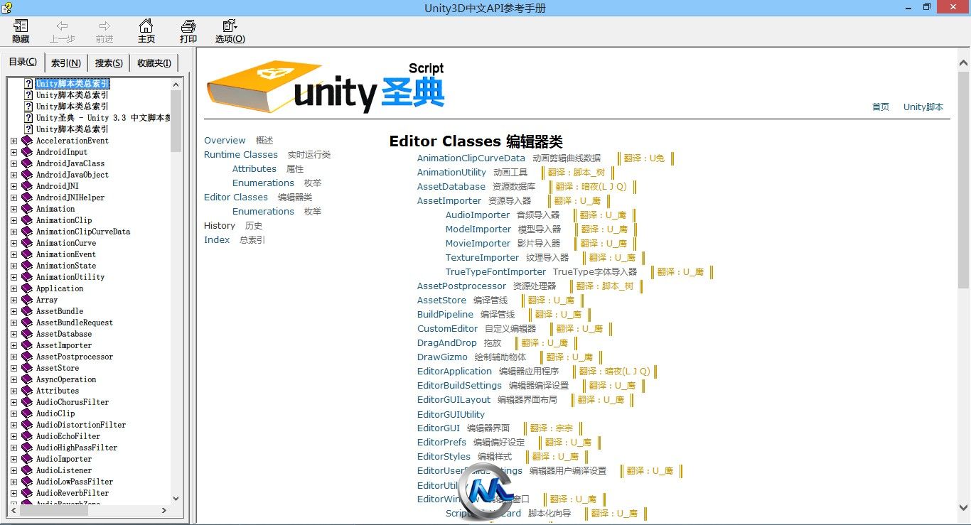Image resolution: width=971 pixels, height=525 pixels.
Task: Open the Runtime Classes link
Action: pos(241,155)
